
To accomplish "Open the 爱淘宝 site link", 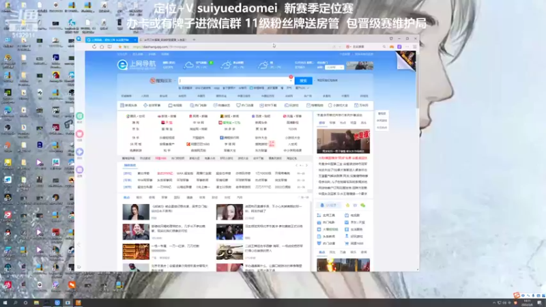I will point(229,123).
